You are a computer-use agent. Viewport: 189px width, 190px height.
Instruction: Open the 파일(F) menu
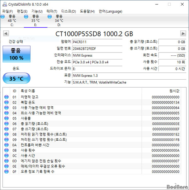[8, 11]
